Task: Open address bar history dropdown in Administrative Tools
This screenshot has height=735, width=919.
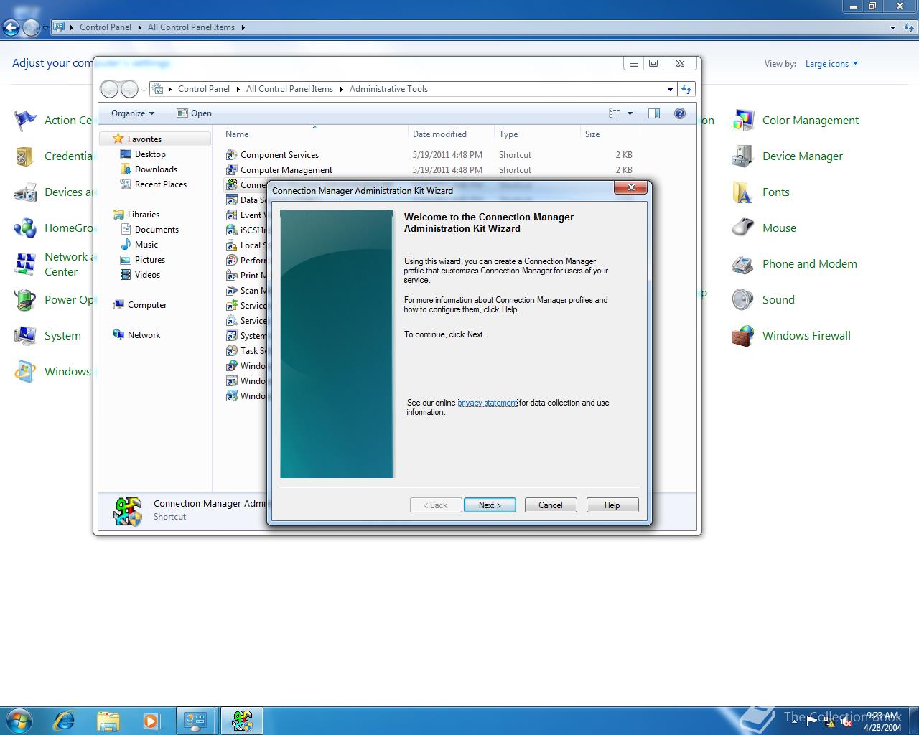Action: pyautogui.click(x=670, y=89)
